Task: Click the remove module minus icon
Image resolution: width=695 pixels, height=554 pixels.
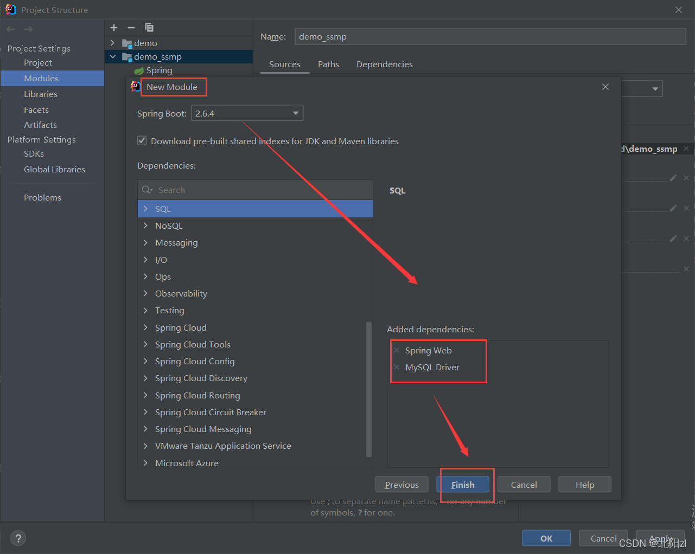Action: [x=131, y=28]
